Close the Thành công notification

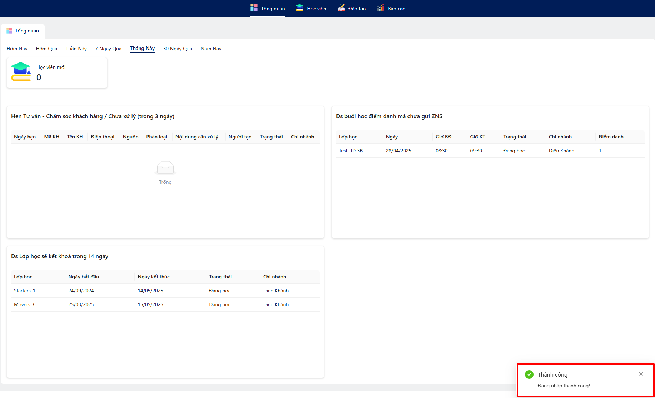pos(641,374)
